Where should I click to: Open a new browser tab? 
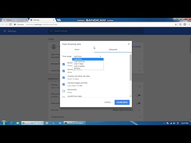[59, 20]
